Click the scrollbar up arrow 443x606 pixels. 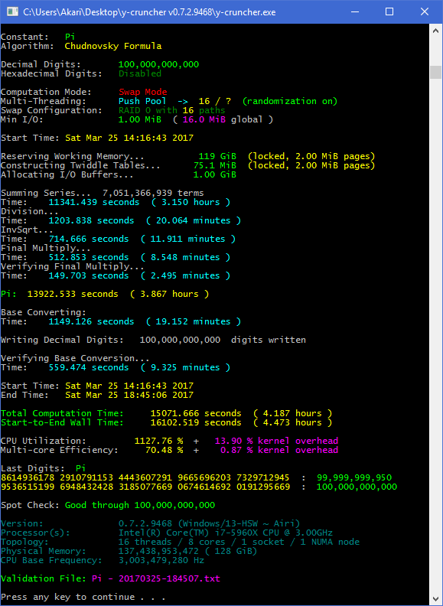tap(436, 30)
